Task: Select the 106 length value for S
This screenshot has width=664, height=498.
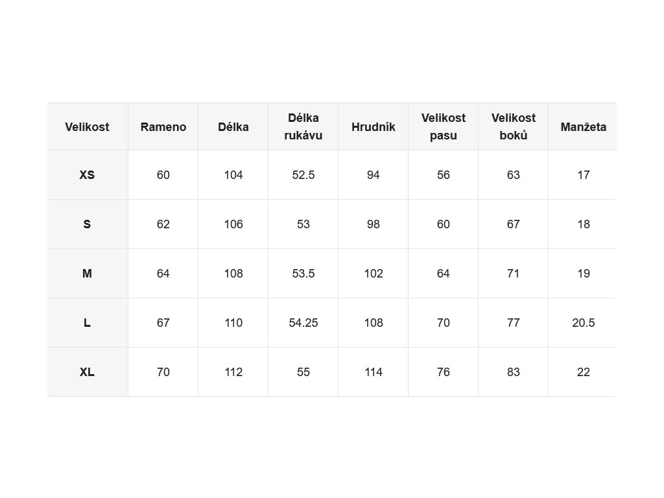Action: point(233,224)
